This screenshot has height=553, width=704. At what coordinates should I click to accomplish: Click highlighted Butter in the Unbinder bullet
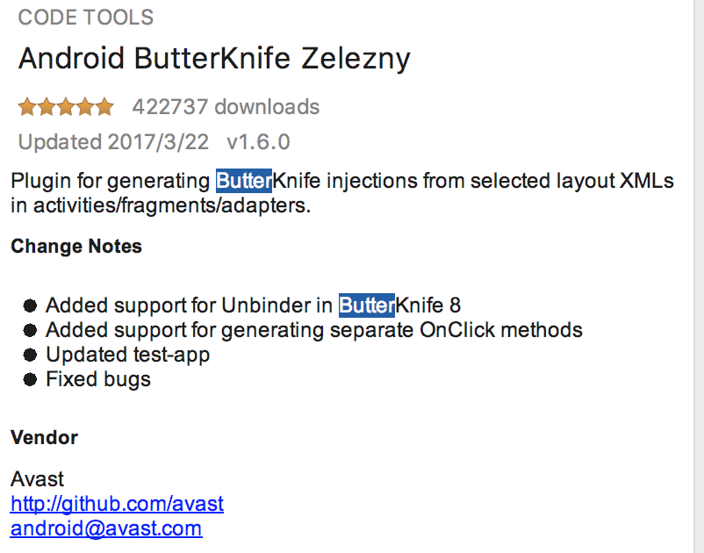click(x=367, y=305)
